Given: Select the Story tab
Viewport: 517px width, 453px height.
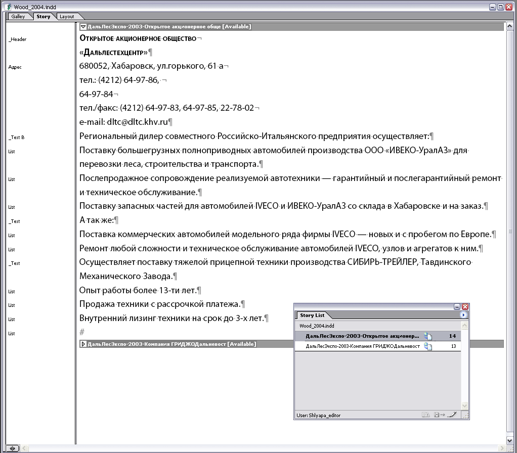Looking at the screenshot, I should click(43, 17).
